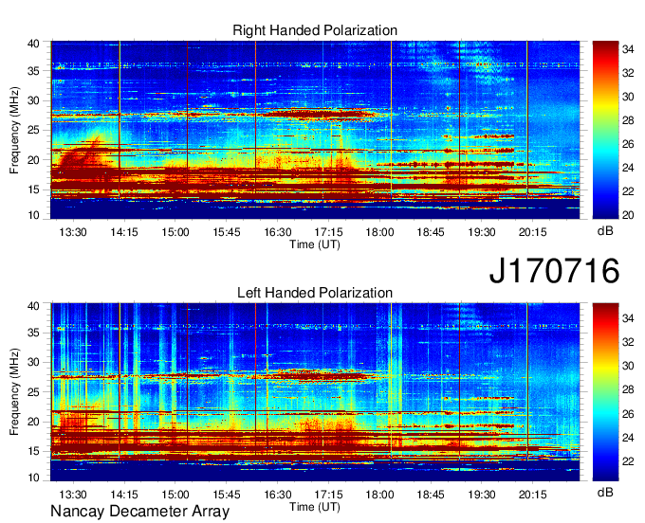Click the Right Handed spectrogram image
The image size is (645, 523).
pos(315,130)
